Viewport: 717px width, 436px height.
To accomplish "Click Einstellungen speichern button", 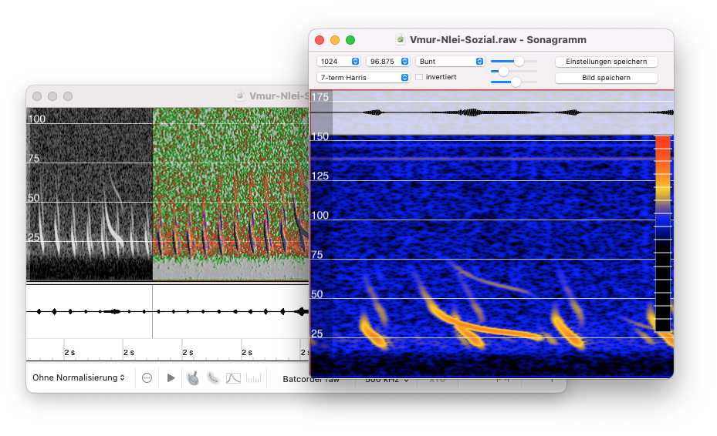I will pos(606,62).
